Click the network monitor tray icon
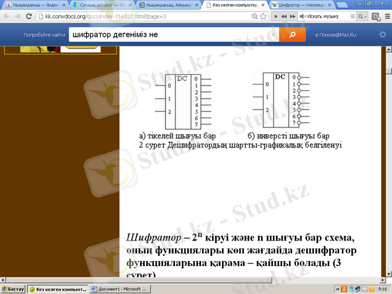The width and height of the screenshot is (392, 294). (x=351, y=289)
